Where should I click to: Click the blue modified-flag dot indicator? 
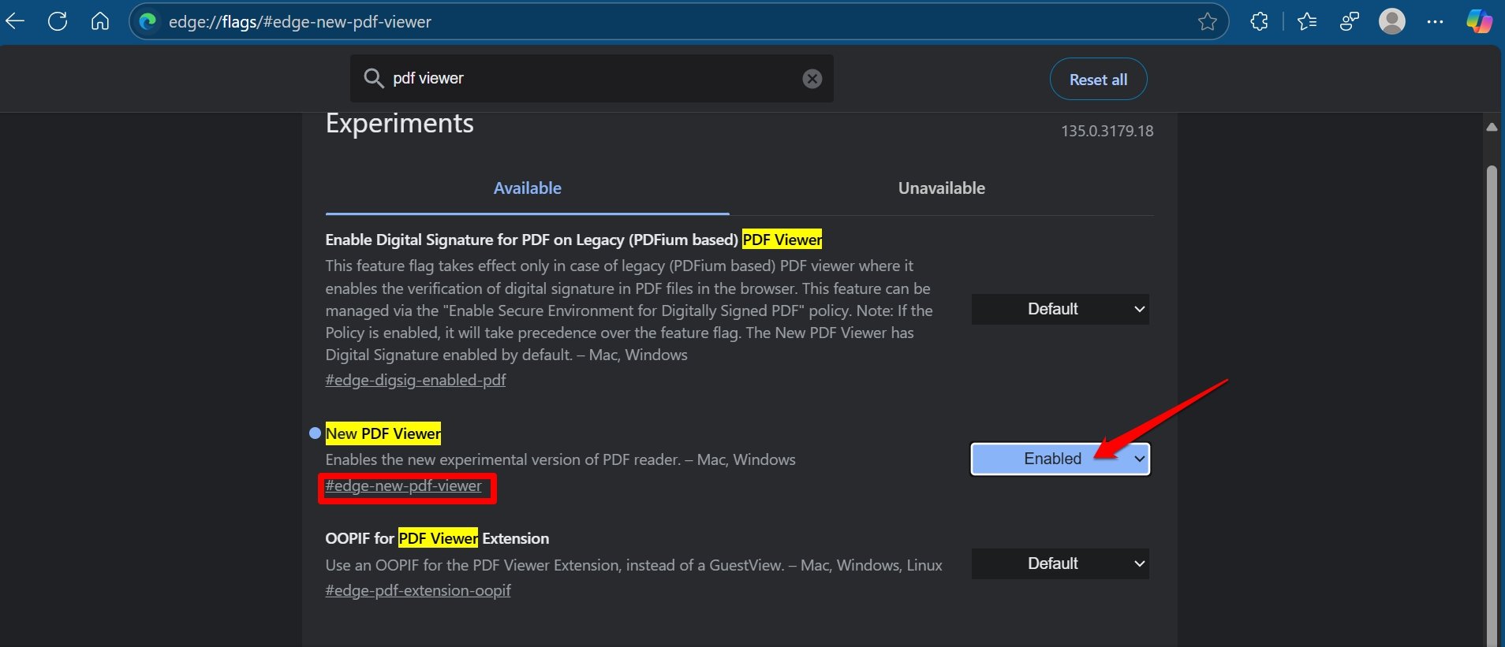tap(315, 433)
